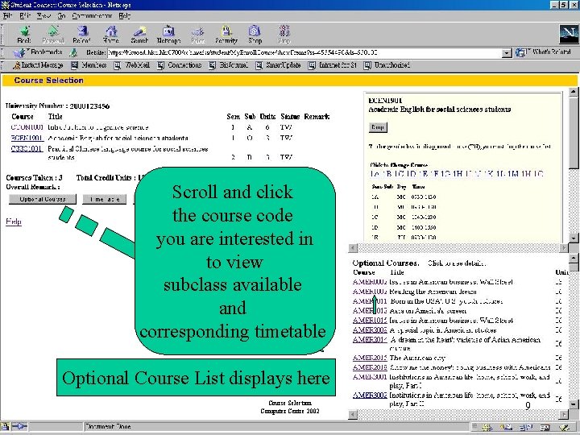Click the Help link
580x435 pixels.
14,222
